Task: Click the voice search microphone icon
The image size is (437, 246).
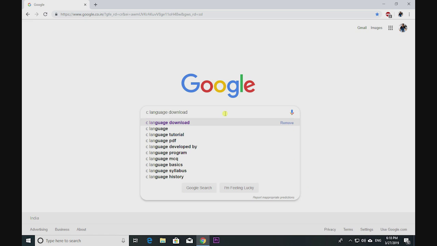Action: [x=292, y=112]
